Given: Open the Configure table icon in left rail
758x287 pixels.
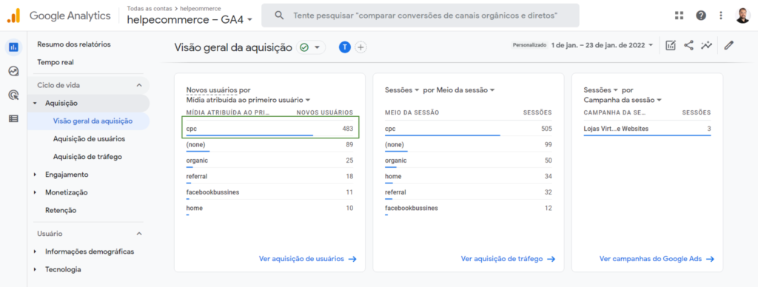Looking at the screenshot, I should 13,118.
